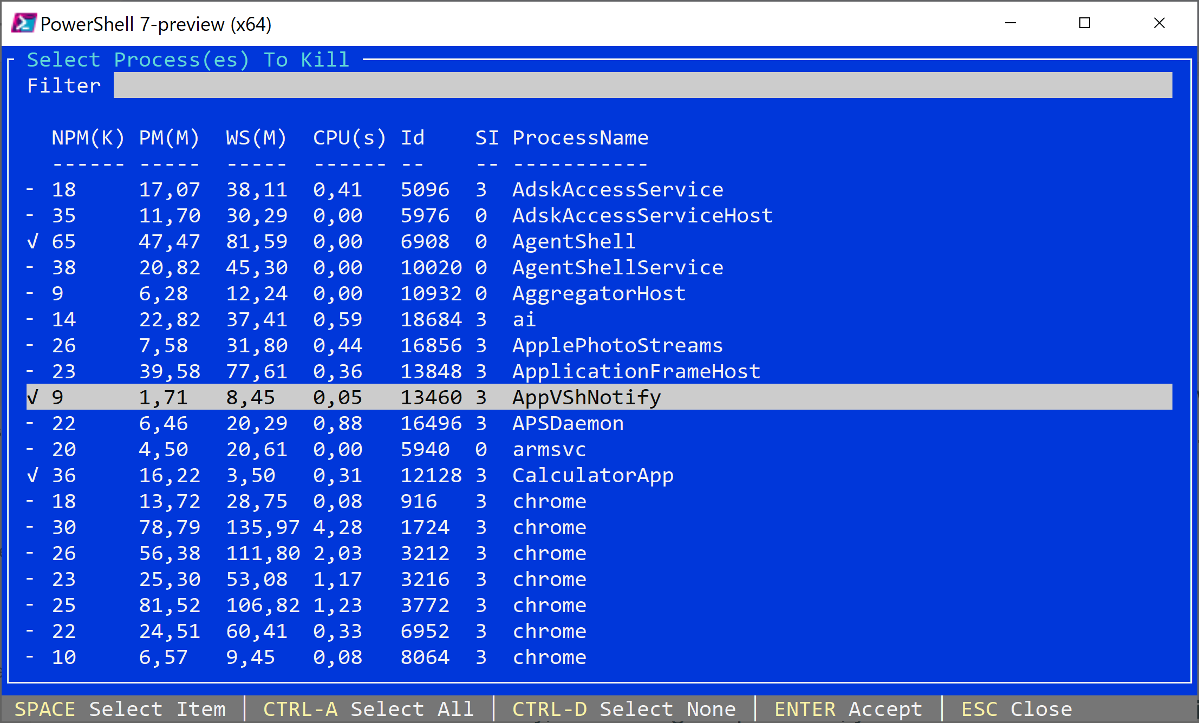This screenshot has width=1199, height=723.
Task: Select chrome process with Id 6952
Action: (x=550, y=632)
